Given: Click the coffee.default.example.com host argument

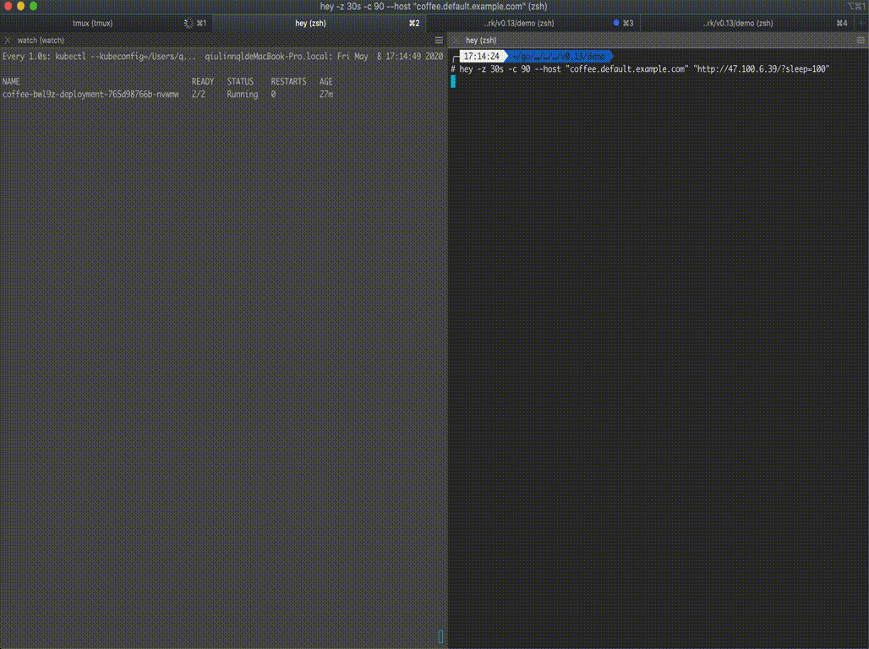Looking at the screenshot, I should (627, 69).
